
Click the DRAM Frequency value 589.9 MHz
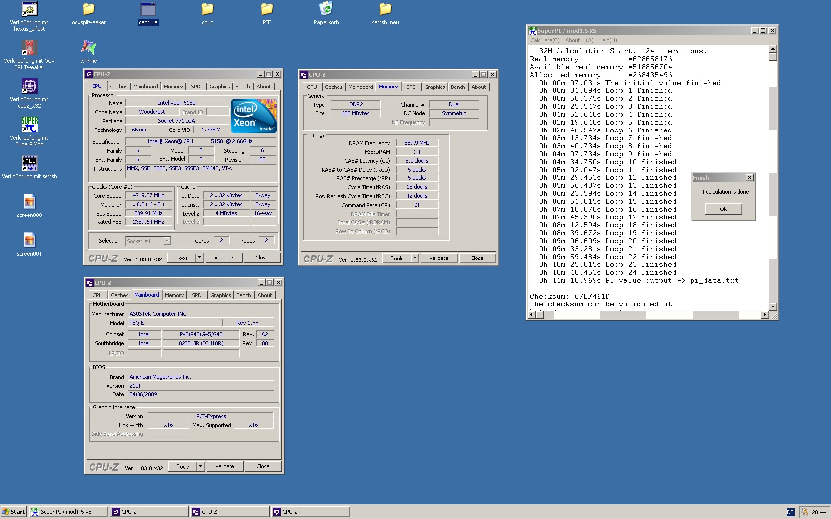click(417, 143)
